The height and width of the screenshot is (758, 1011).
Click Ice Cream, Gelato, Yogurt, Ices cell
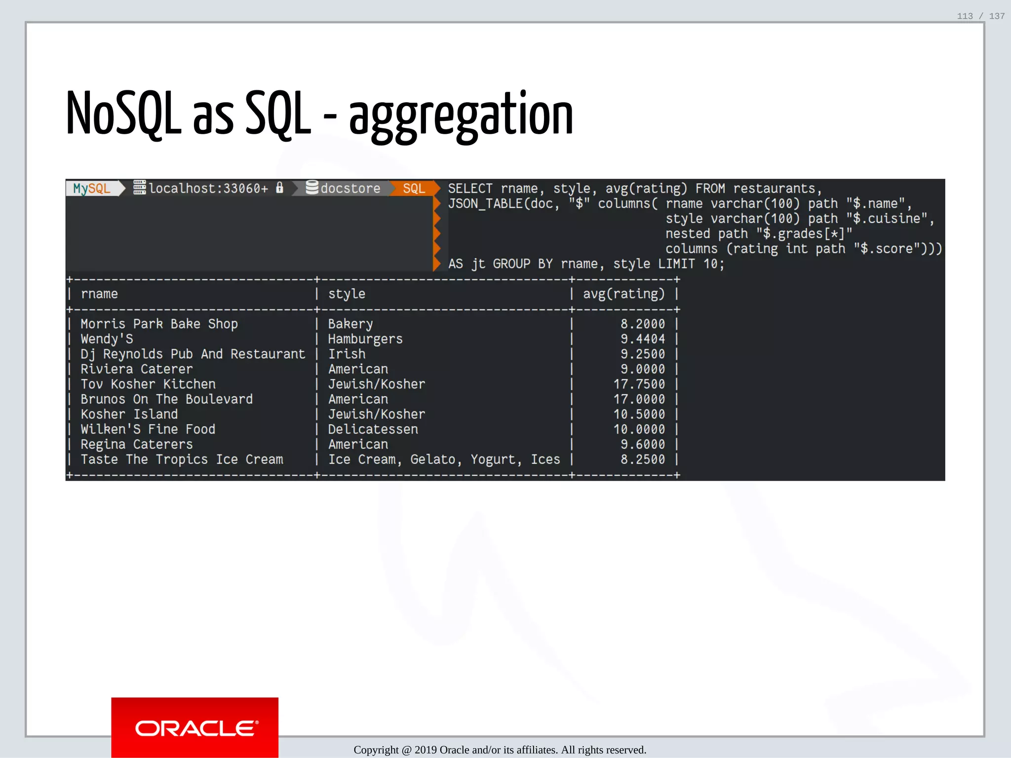[444, 459]
